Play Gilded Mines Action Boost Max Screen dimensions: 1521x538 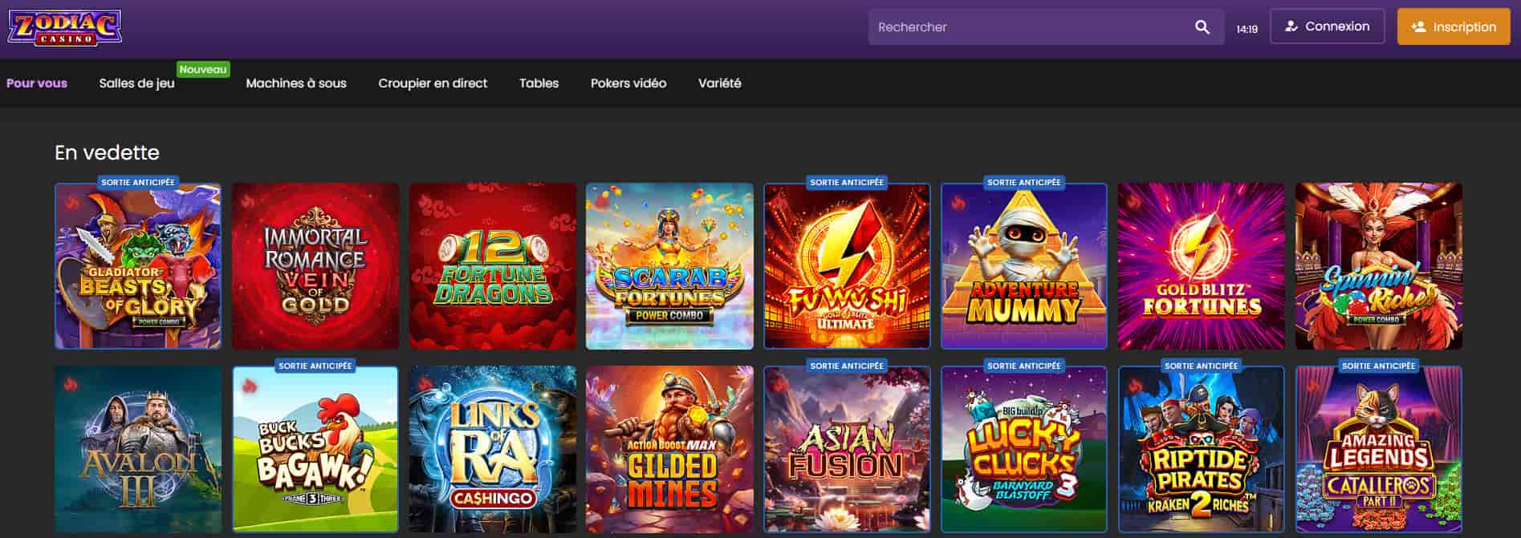[x=669, y=450]
